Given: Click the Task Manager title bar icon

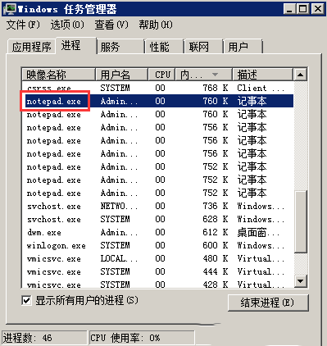Looking at the screenshot, I should tap(10, 9).
